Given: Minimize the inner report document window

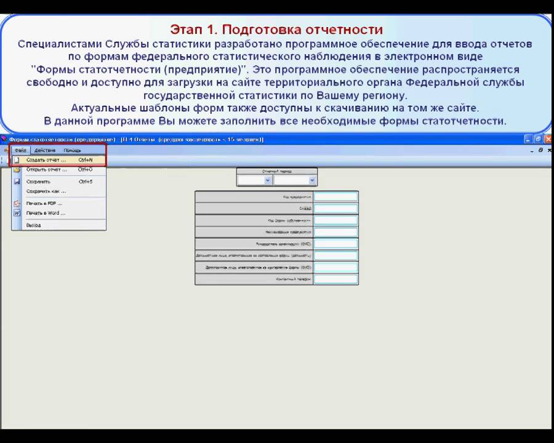Looking at the screenshot, I should (532, 151).
